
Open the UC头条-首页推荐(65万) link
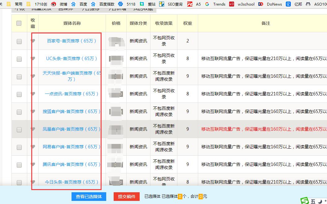point(72,59)
